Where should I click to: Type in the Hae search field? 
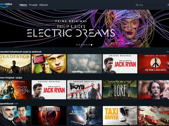pos(151,5)
